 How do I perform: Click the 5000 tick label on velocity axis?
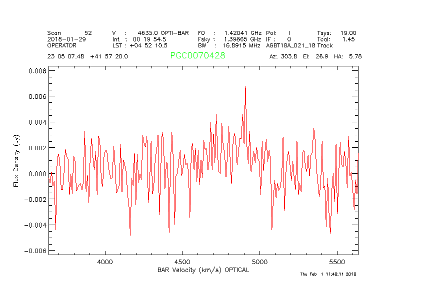pyautogui.click(x=259, y=262)
